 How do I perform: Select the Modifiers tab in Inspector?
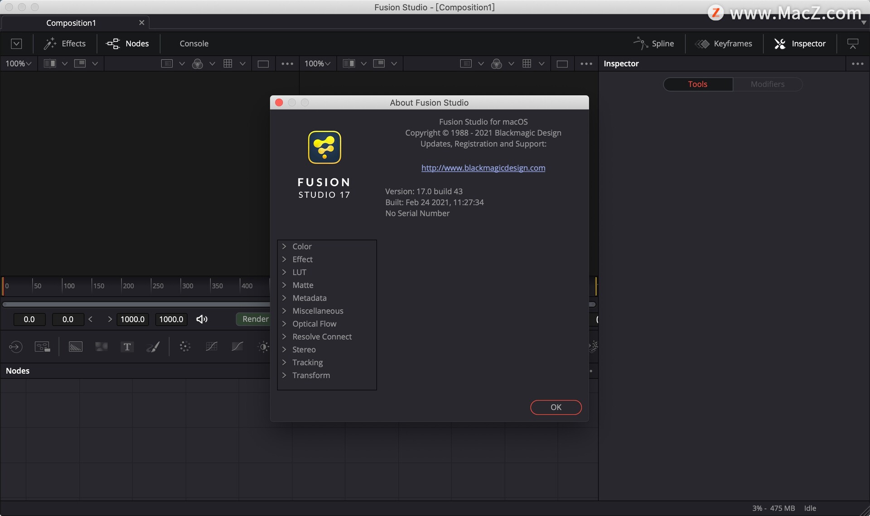coord(767,84)
